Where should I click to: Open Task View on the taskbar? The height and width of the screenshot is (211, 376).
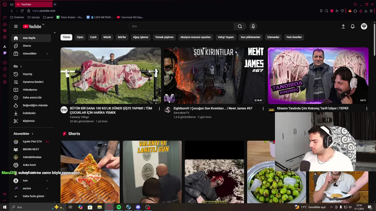click(x=70, y=207)
